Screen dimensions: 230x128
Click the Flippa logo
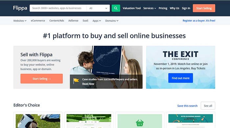pos(20,8)
